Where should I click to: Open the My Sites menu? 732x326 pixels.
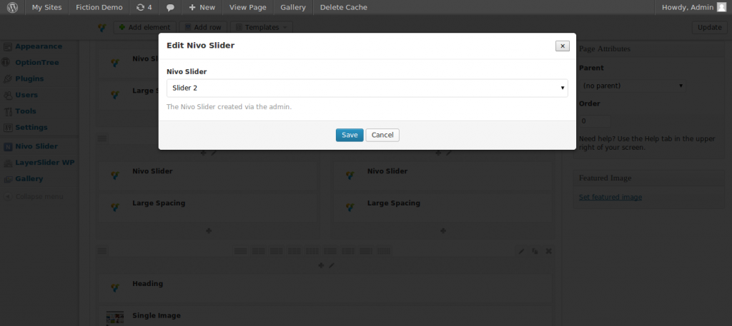(46, 7)
